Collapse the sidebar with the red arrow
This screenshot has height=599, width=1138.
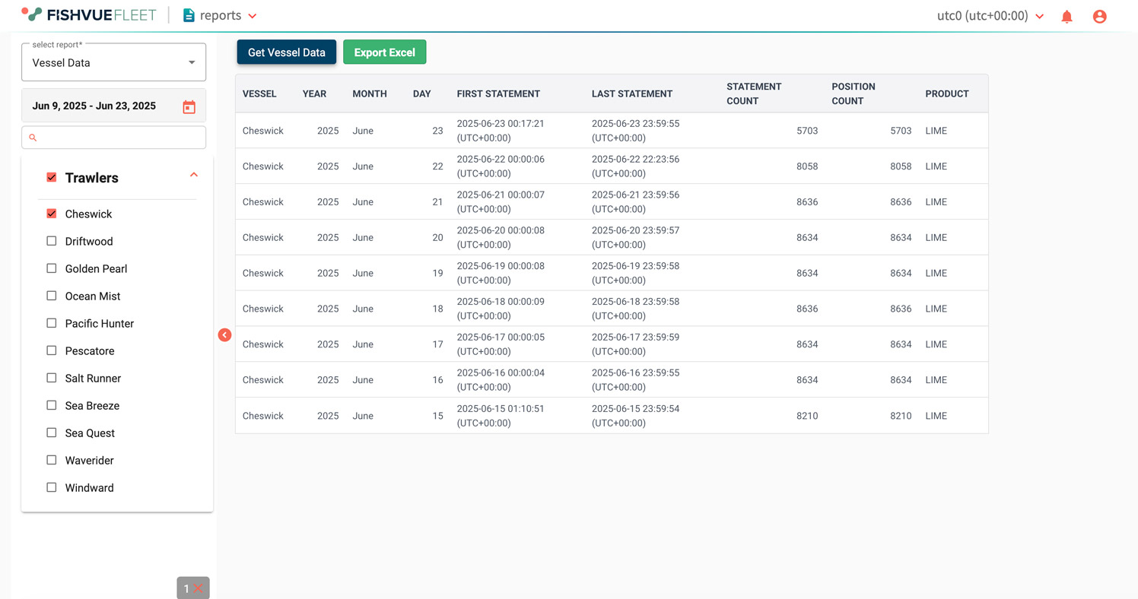224,335
